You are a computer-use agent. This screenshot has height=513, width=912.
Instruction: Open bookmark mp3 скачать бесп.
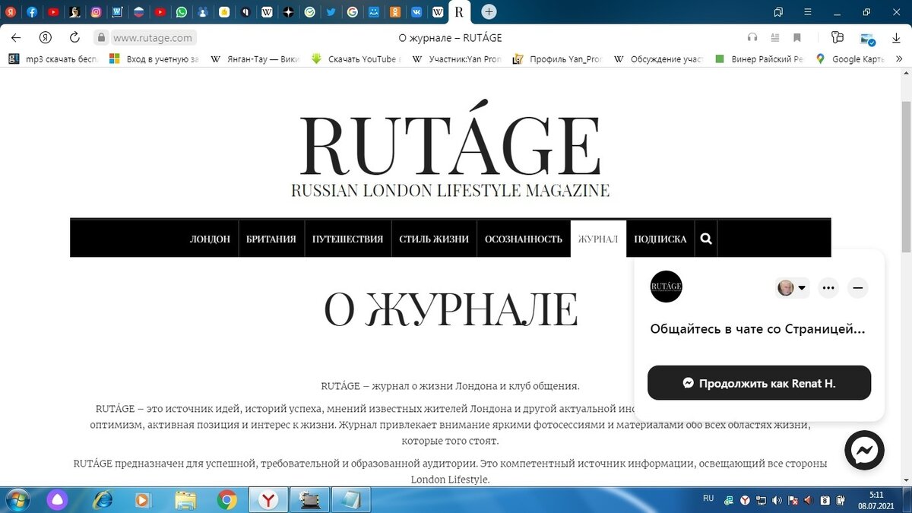coord(53,59)
